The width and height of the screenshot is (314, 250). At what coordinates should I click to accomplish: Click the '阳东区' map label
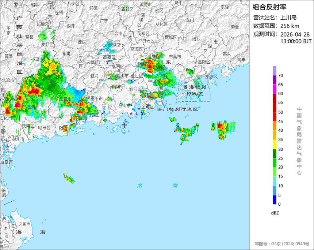tap(93, 115)
